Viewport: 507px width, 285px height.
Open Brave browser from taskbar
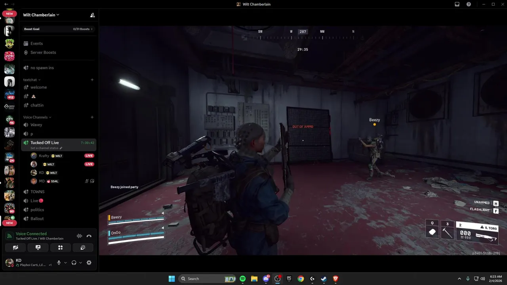pyautogui.click(x=335, y=279)
